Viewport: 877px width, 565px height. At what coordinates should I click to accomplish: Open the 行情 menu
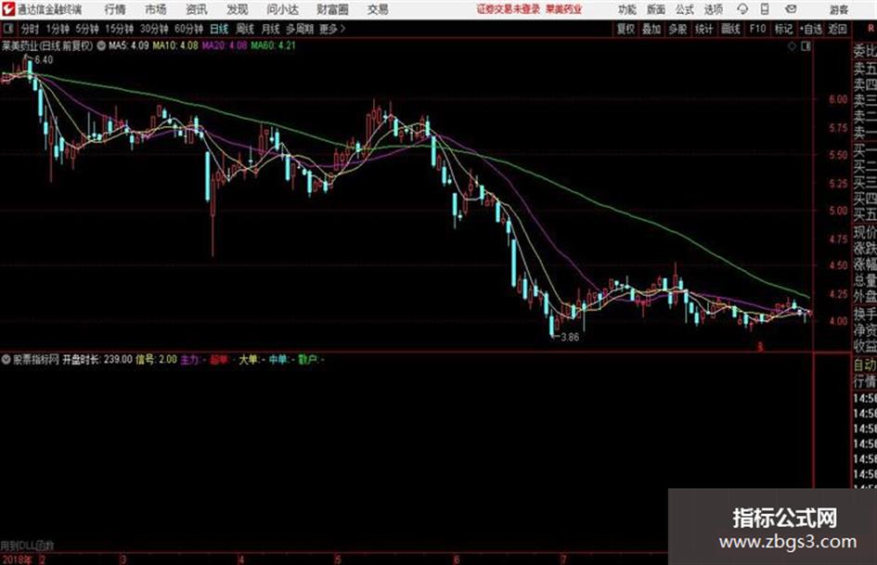click(x=115, y=9)
